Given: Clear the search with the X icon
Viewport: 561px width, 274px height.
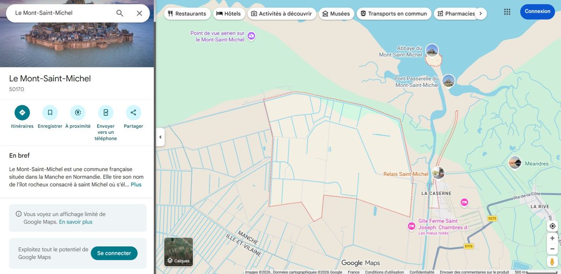Looking at the screenshot, I should coord(139,13).
